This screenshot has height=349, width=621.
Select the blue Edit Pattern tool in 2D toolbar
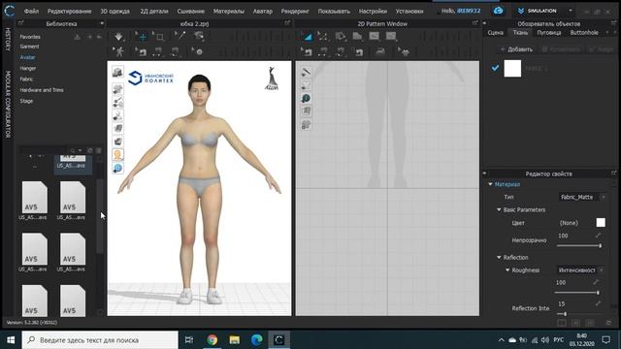click(308, 37)
